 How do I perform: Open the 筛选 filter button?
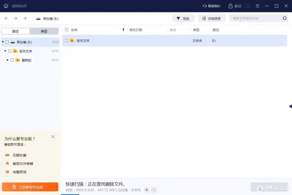click(x=183, y=18)
